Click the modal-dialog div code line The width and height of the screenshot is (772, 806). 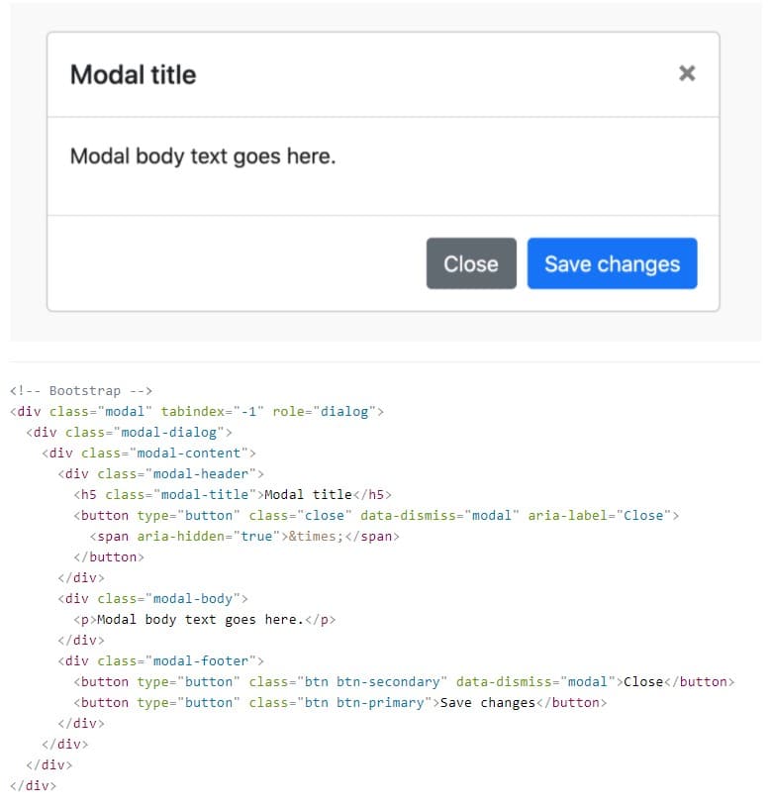click(129, 433)
